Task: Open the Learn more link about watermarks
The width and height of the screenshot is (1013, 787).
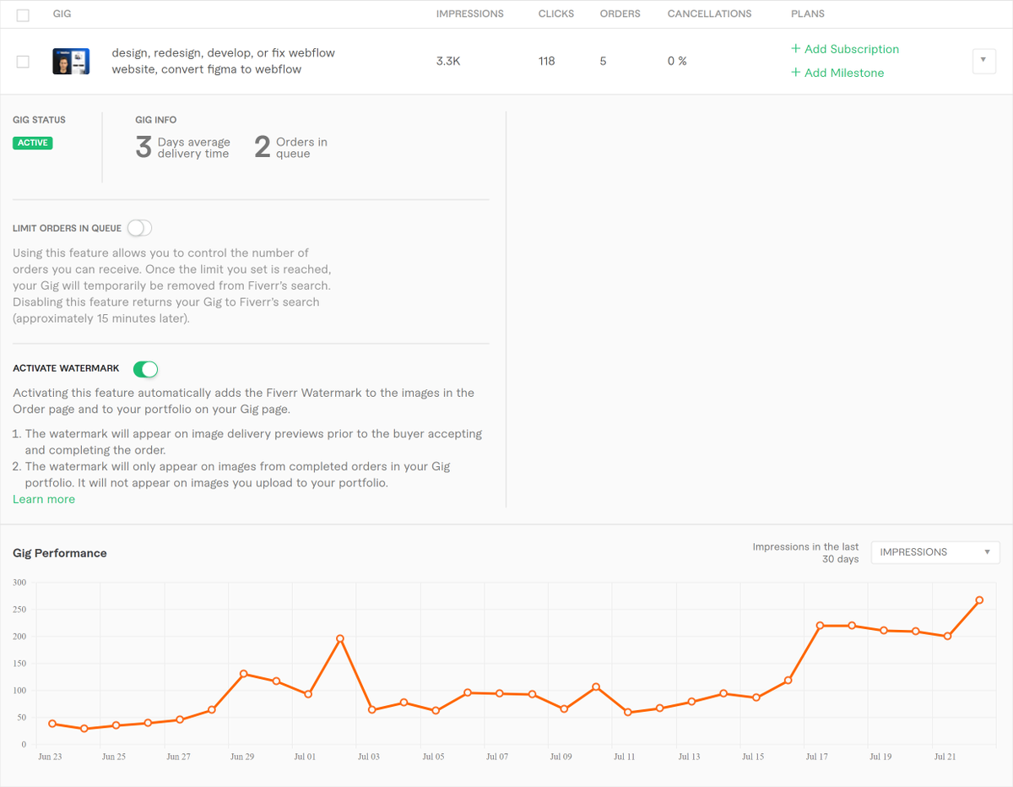Action: 44,499
